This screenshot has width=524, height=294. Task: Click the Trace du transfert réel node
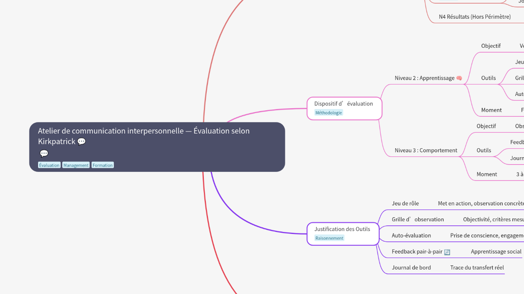click(477, 267)
